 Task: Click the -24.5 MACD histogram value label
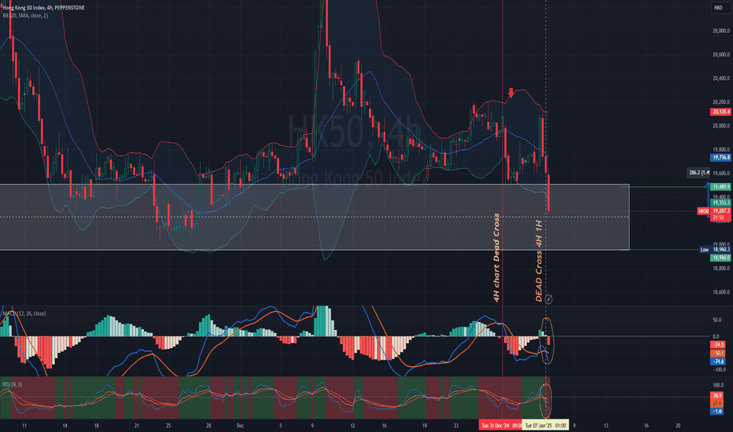(718, 345)
